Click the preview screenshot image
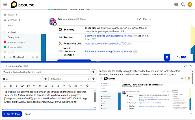The width and height of the screenshot is (195, 120). 145,93
